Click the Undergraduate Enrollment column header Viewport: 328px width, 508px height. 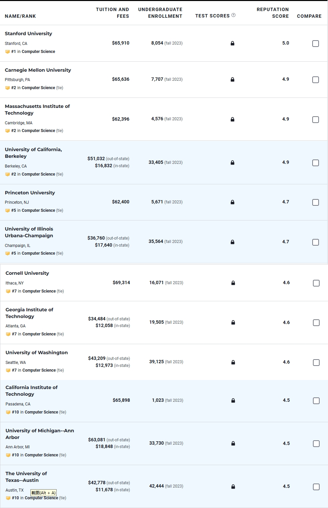pyautogui.click(x=160, y=13)
